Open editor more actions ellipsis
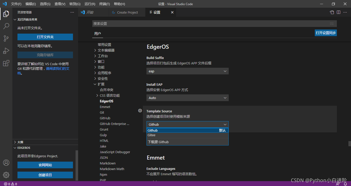 pos(345,12)
